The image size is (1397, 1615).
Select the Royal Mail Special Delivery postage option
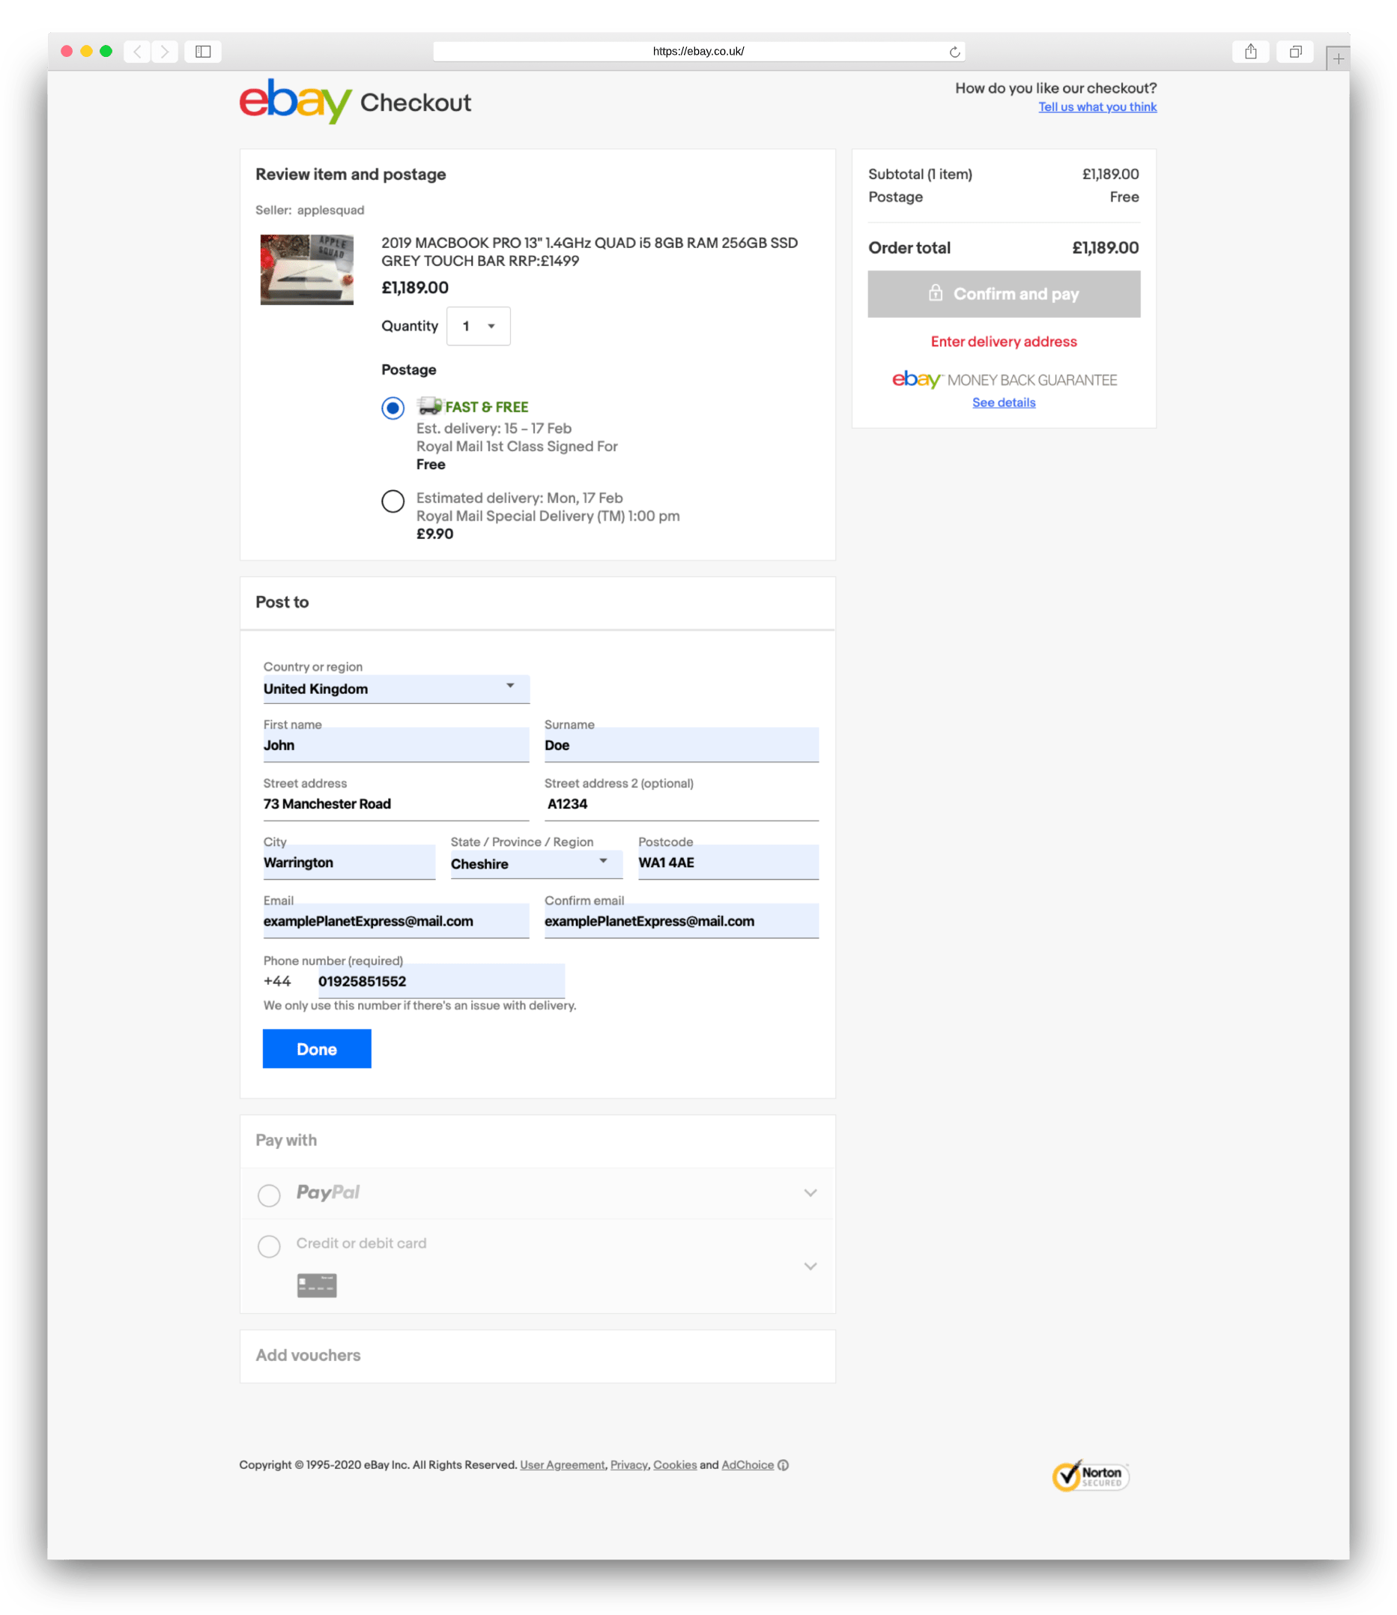point(393,501)
